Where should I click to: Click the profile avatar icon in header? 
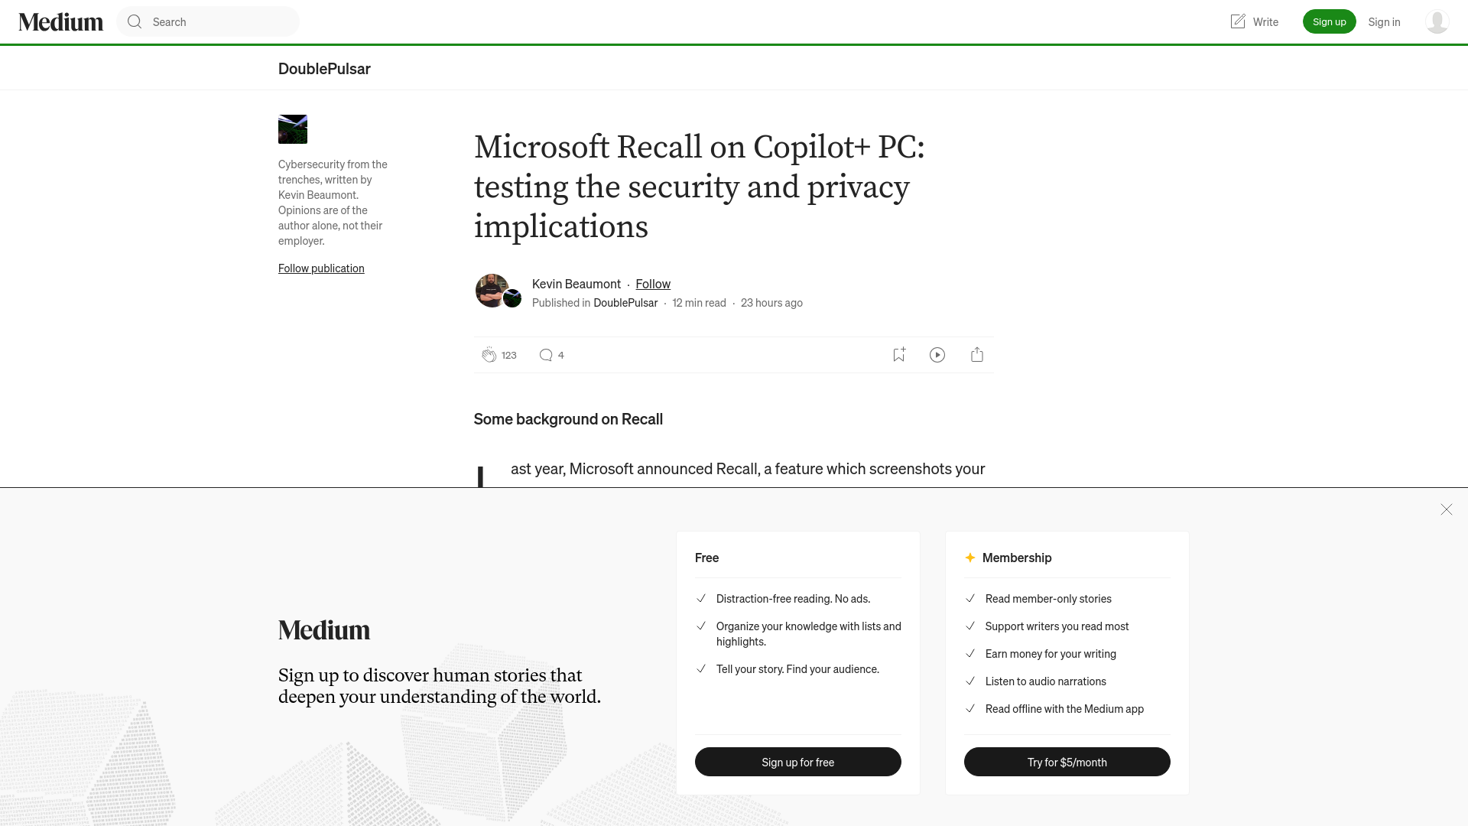(1437, 21)
